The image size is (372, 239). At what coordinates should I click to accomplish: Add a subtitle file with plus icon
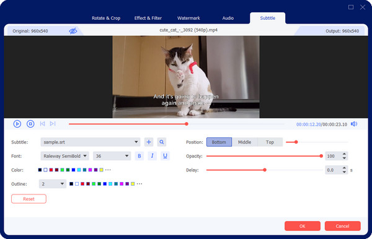(149, 142)
